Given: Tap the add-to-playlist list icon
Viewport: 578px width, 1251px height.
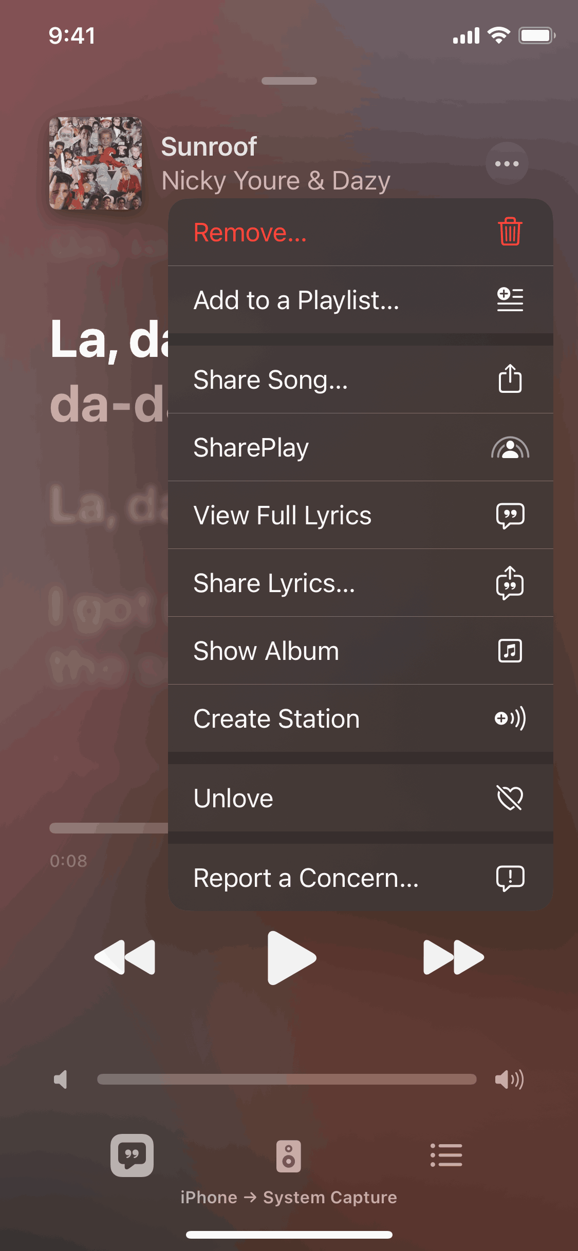Looking at the screenshot, I should point(510,300).
